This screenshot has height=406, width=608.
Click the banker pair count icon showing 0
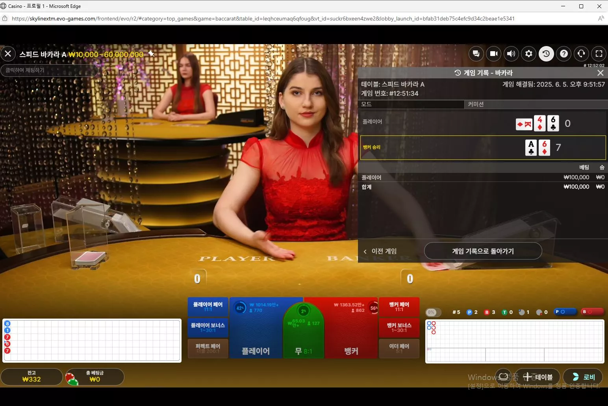pyautogui.click(x=539, y=312)
